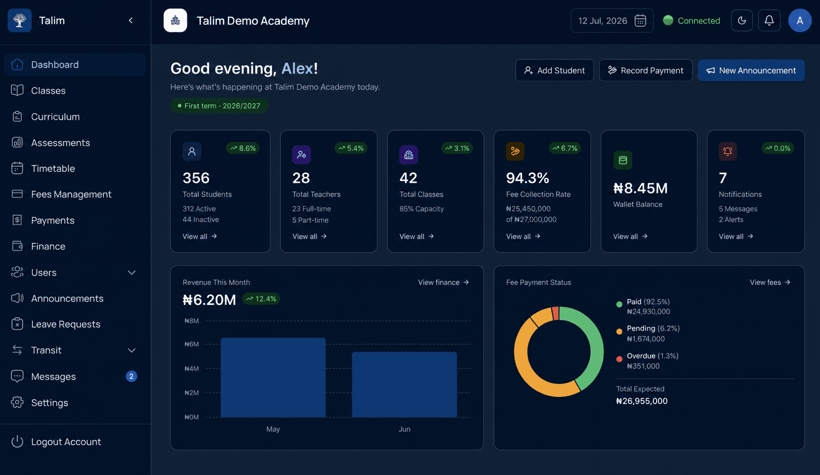Click the First term - 2026/2027 badge
Screen dimensions: 820x475
point(219,106)
